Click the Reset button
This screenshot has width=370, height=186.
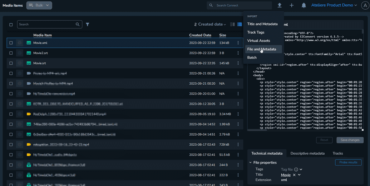click(x=324, y=140)
